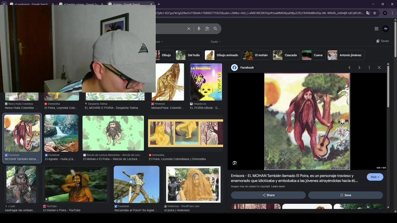Viewport: 397px width, 223px height.
Task: Select the Facebook Mohan with guitar thumbnail
Action: (22, 133)
